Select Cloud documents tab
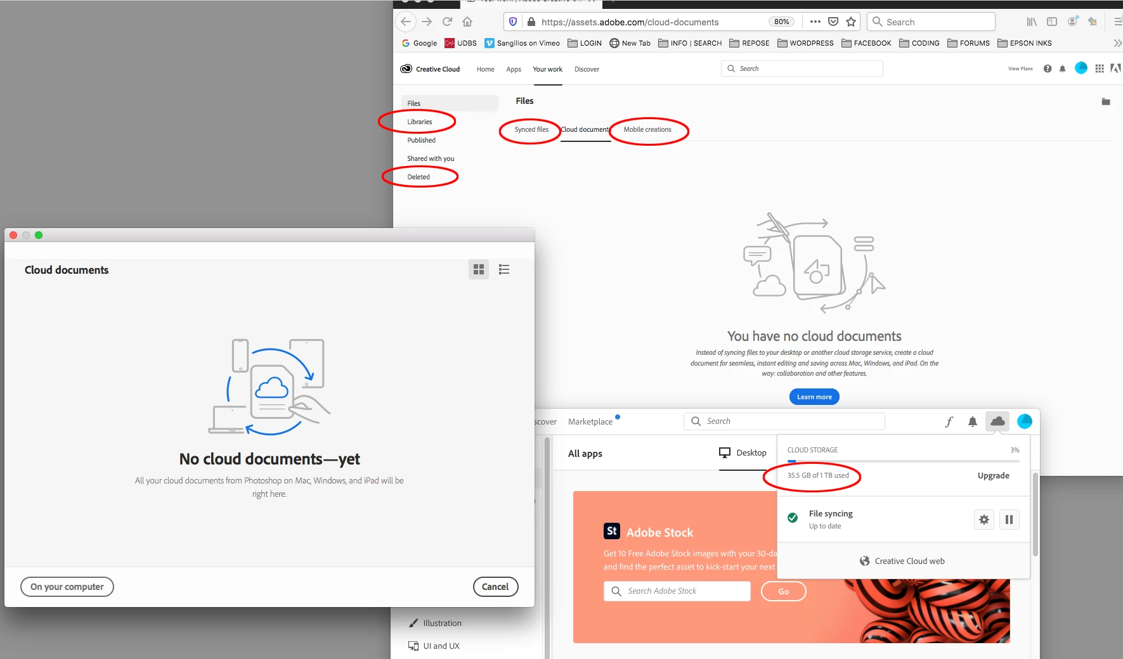Viewport: 1123px width, 659px height. [x=585, y=129]
